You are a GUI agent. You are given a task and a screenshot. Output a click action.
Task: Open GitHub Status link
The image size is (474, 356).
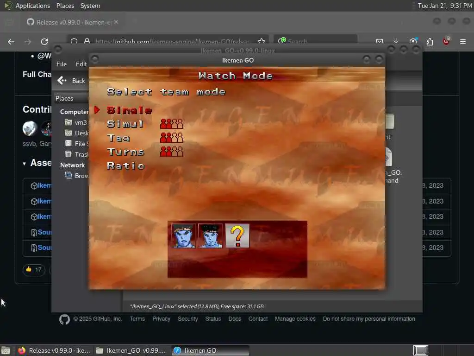213,319
